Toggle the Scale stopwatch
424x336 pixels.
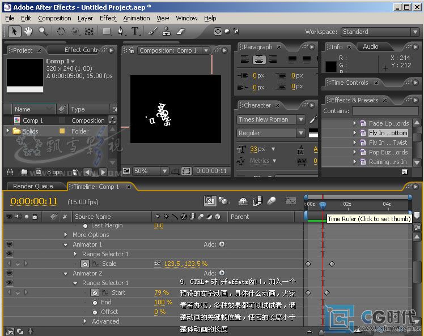tap(85, 264)
